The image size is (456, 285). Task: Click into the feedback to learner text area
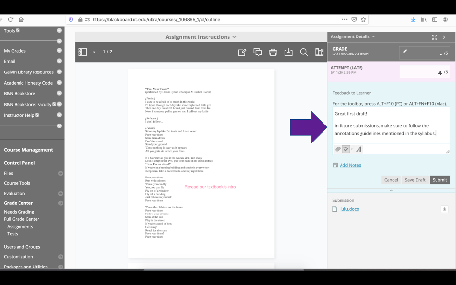point(391,125)
